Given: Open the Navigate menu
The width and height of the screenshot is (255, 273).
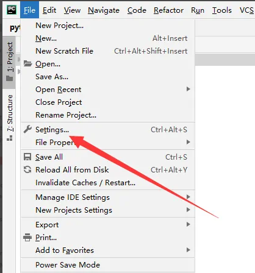Looking at the screenshot, I should click(104, 10).
